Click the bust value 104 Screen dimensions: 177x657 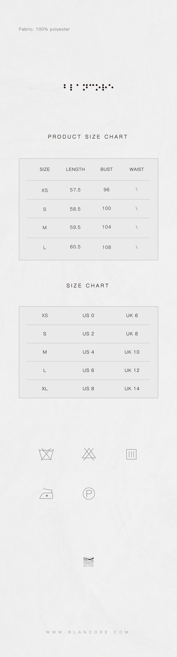point(107,227)
